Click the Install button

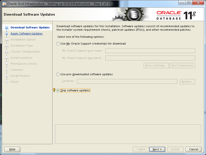pyautogui.click(x=175, y=149)
